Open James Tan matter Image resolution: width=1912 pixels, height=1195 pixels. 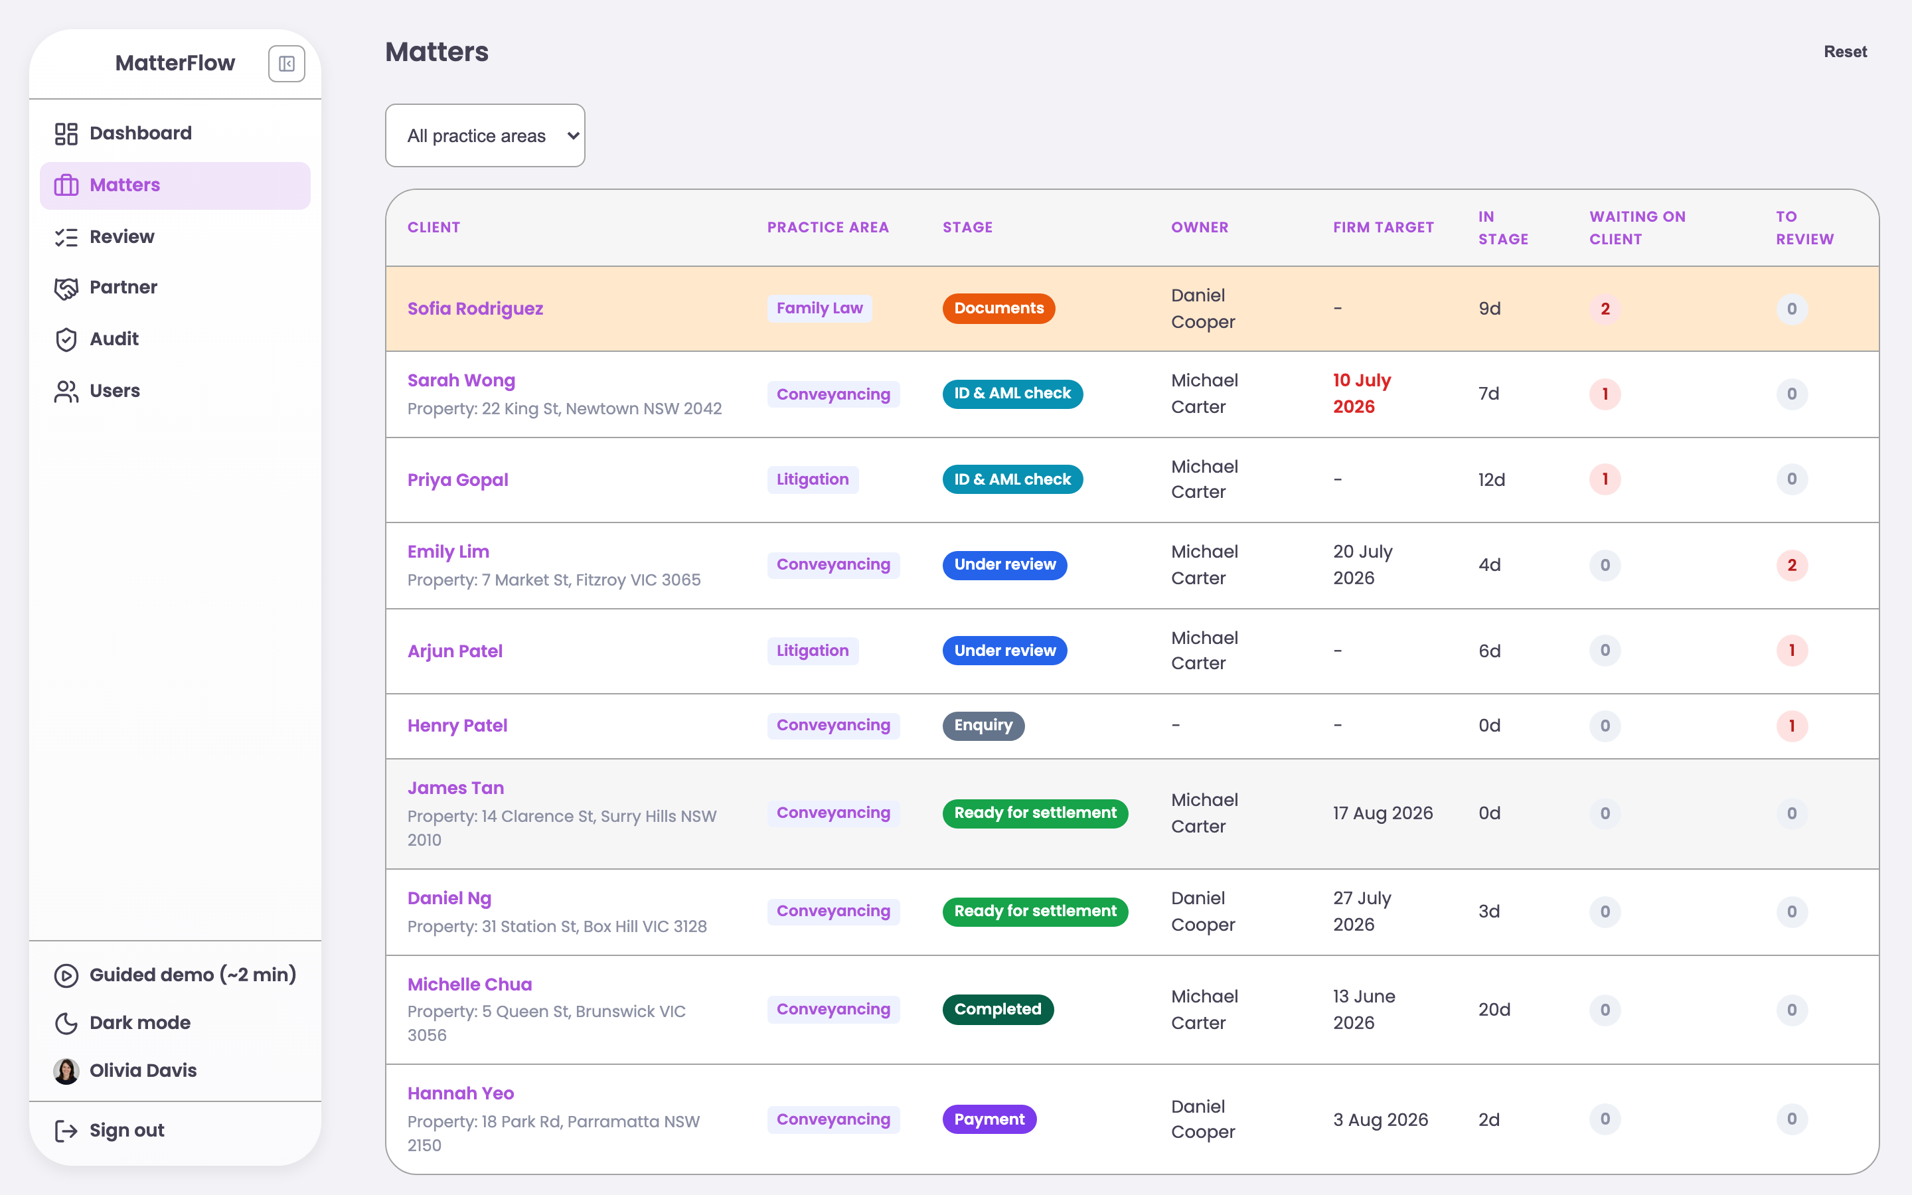coord(455,789)
